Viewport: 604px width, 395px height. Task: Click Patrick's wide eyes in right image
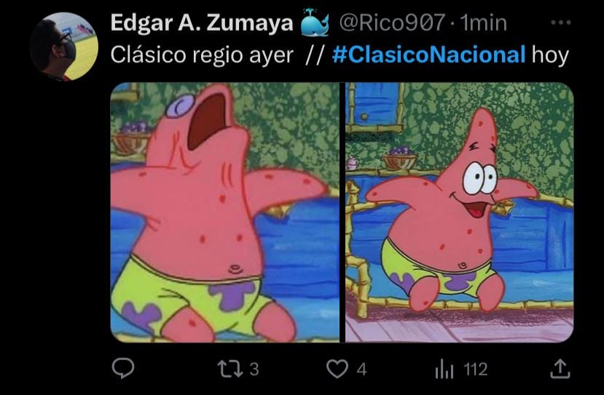pos(479,178)
